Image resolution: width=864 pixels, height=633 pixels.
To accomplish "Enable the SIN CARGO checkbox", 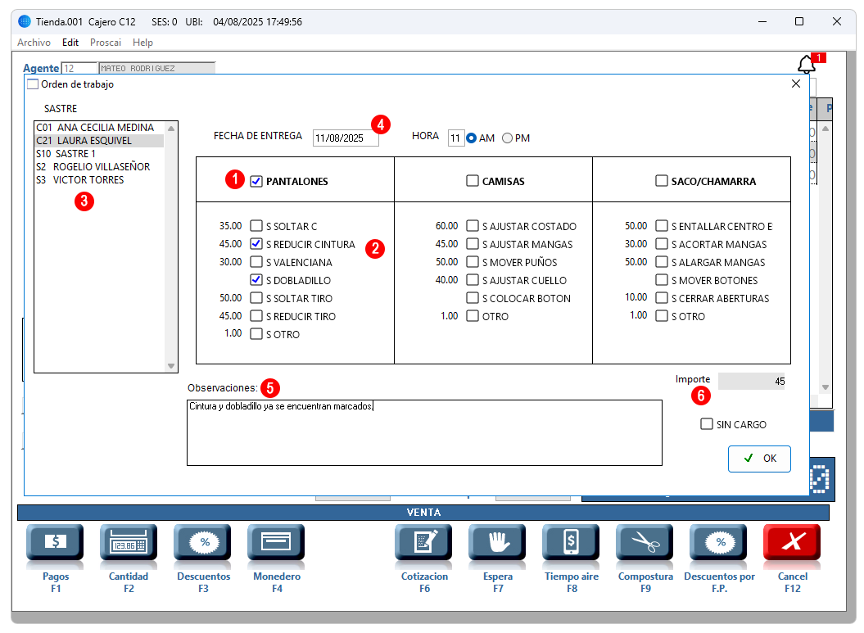I will coord(707,423).
